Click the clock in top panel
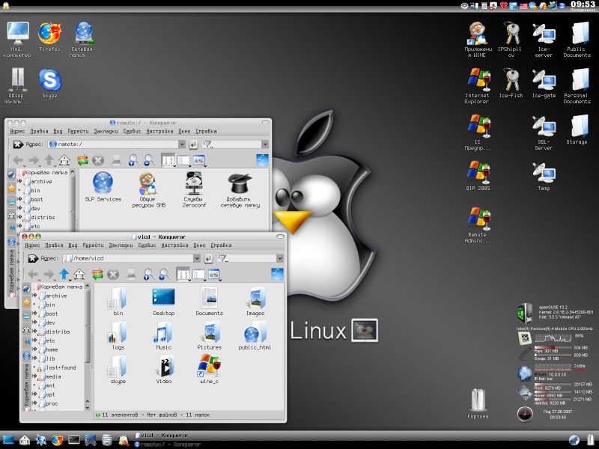Screen dimensions: 599x449 click(x=583, y=5)
